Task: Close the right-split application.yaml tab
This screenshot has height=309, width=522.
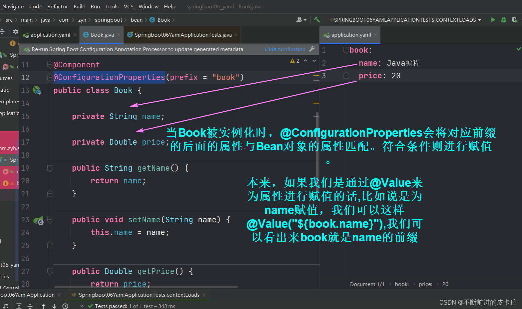Action: (x=375, y=35)
